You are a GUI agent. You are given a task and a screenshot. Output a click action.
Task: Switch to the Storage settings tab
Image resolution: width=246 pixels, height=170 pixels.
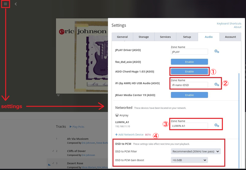(x=143, y=37)
